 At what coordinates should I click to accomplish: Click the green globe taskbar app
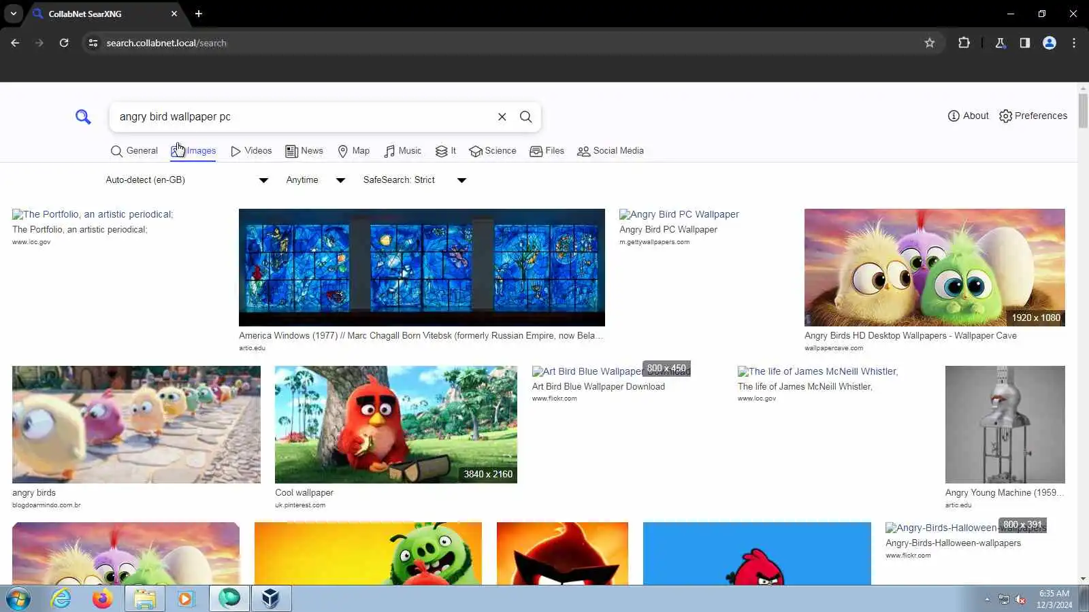tap(229, 599)
